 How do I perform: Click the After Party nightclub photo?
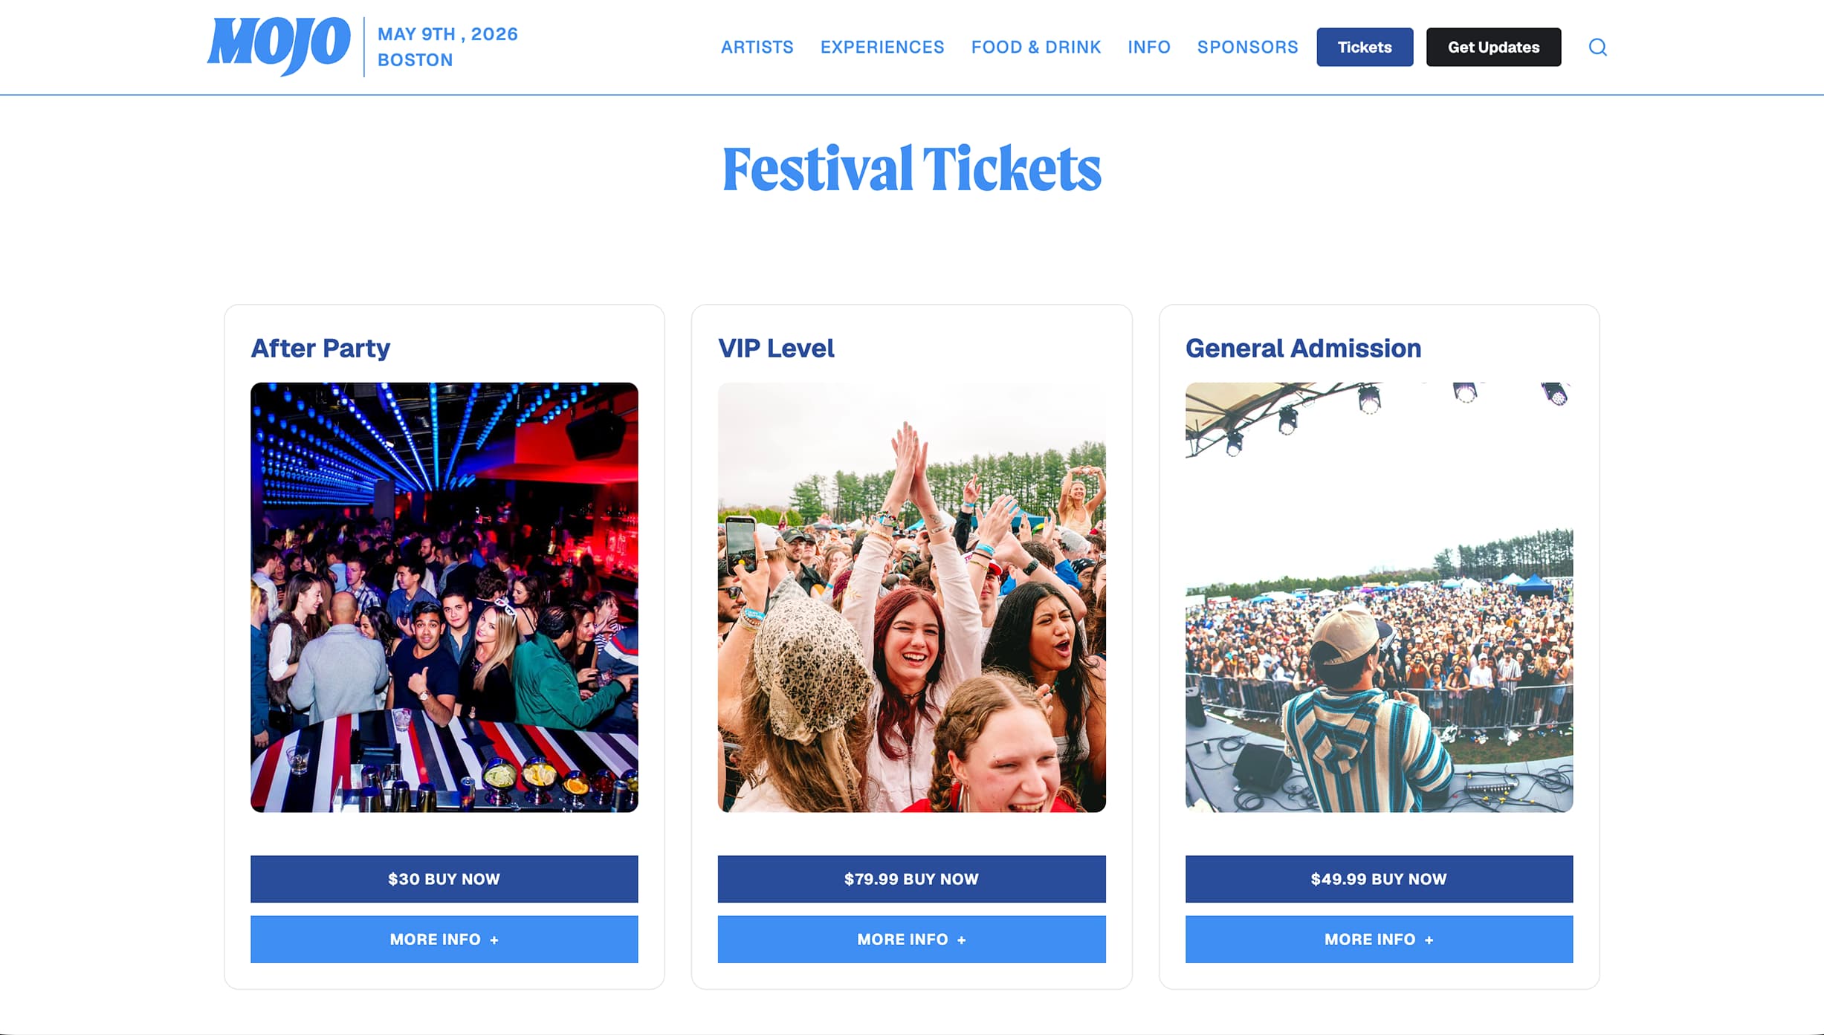point(444,594)
